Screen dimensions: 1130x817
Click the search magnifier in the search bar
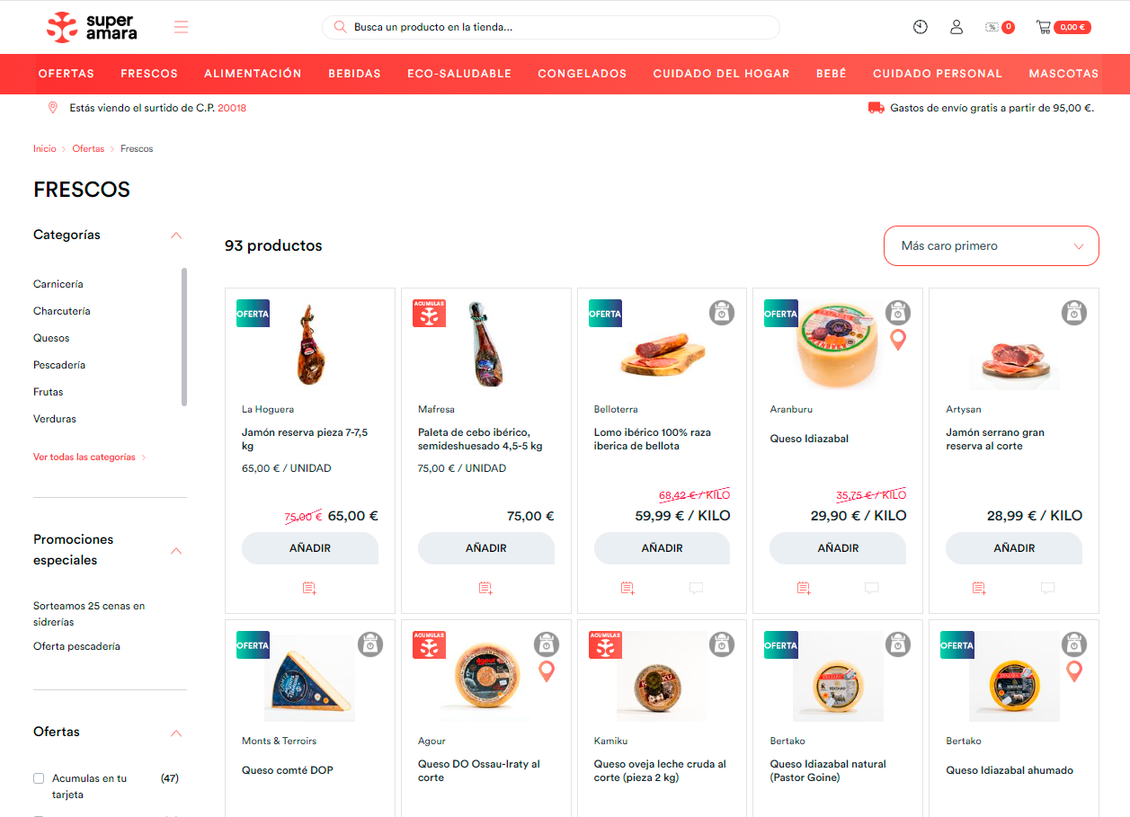point(339,27)
